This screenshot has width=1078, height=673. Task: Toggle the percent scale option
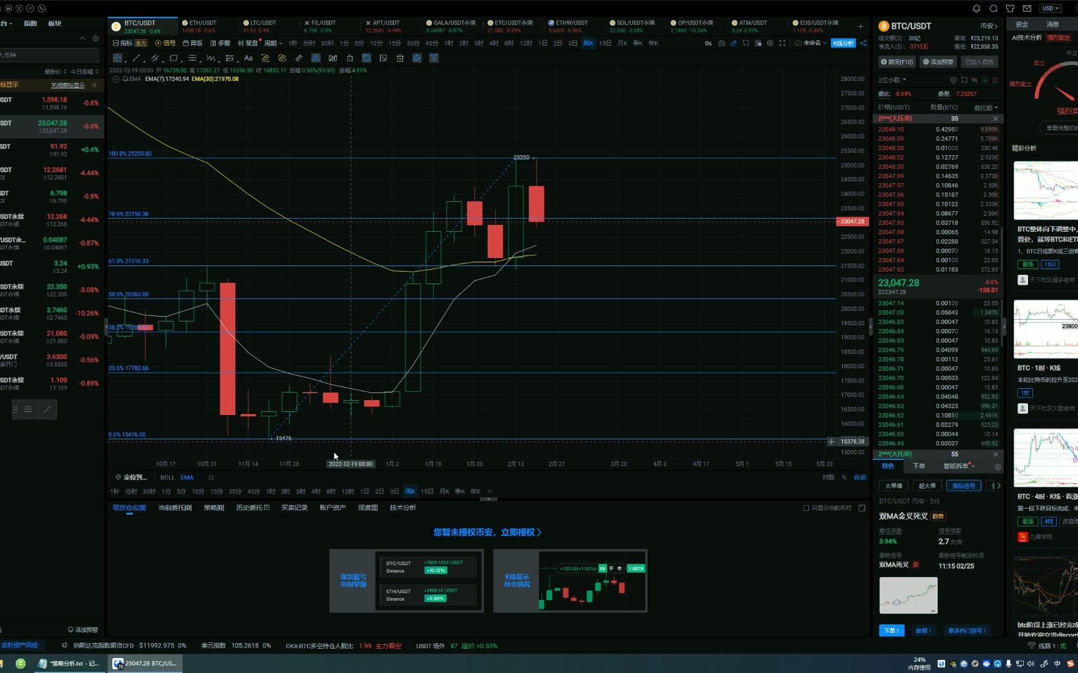pos(844,477)
